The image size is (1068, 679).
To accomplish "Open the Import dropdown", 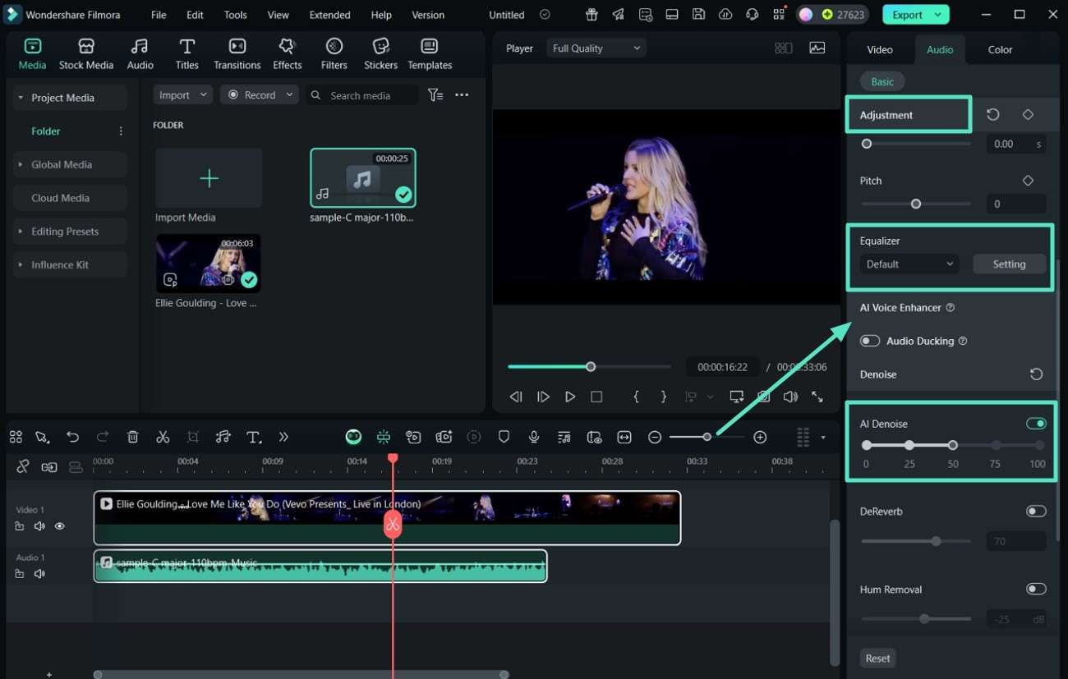I will tap(182, 95).
